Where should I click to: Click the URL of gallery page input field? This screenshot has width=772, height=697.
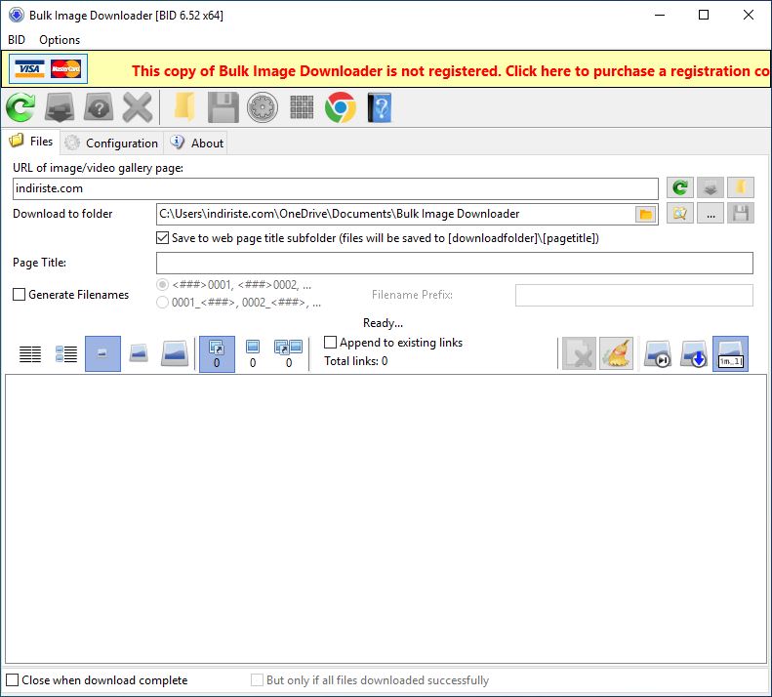pos(336,188)
